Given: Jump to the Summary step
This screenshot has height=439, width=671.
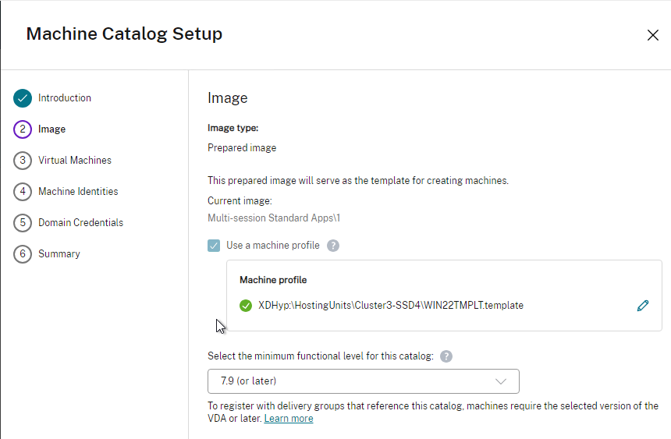Looking at the screenshot, I should [59, 254].
